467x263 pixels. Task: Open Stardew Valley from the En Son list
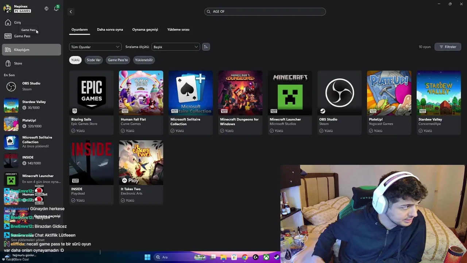(31, 105)
